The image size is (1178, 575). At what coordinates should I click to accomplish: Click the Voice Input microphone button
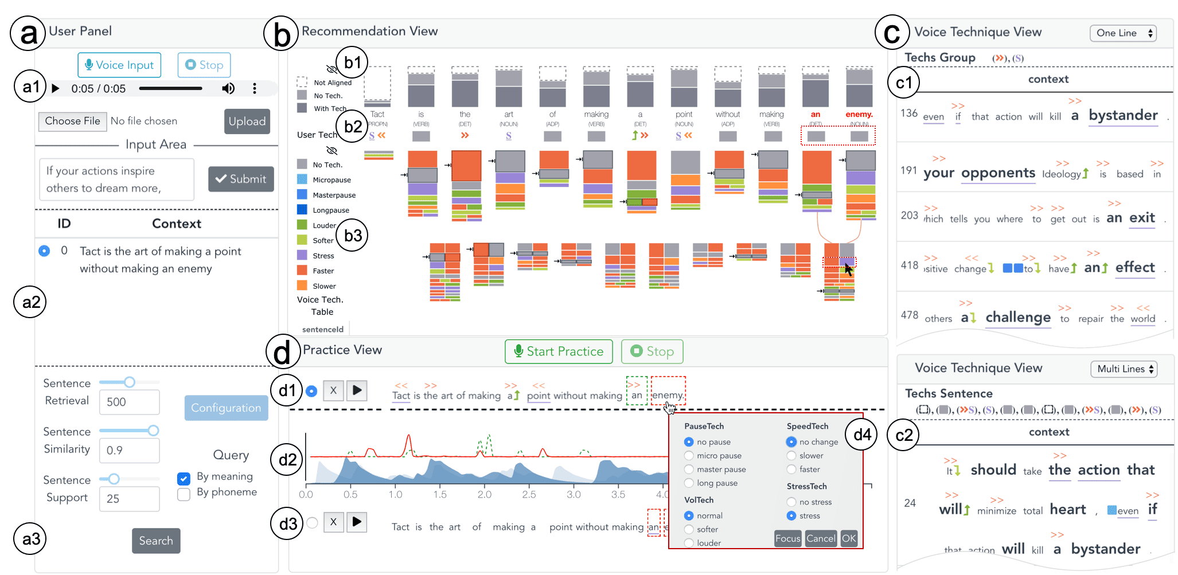pos(119,65)
